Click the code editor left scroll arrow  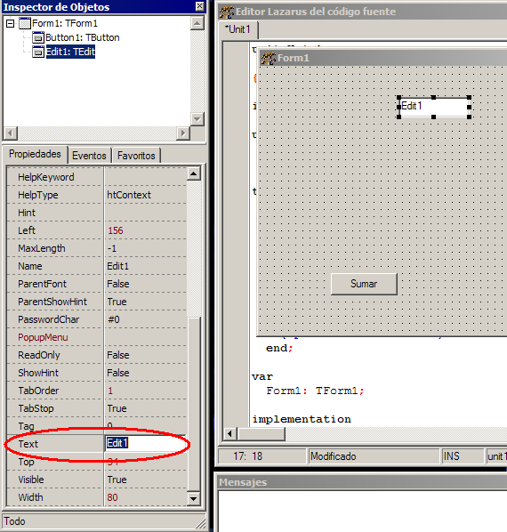[230, 433]
